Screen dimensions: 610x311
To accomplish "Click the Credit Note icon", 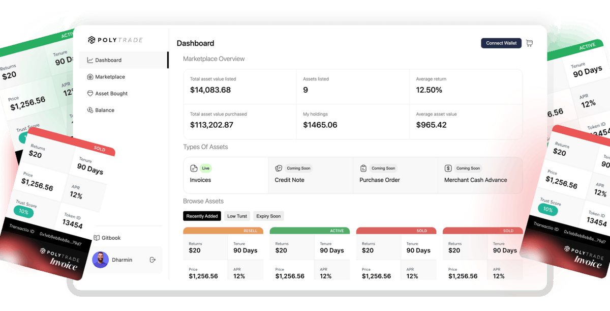I will click(279, 168).
